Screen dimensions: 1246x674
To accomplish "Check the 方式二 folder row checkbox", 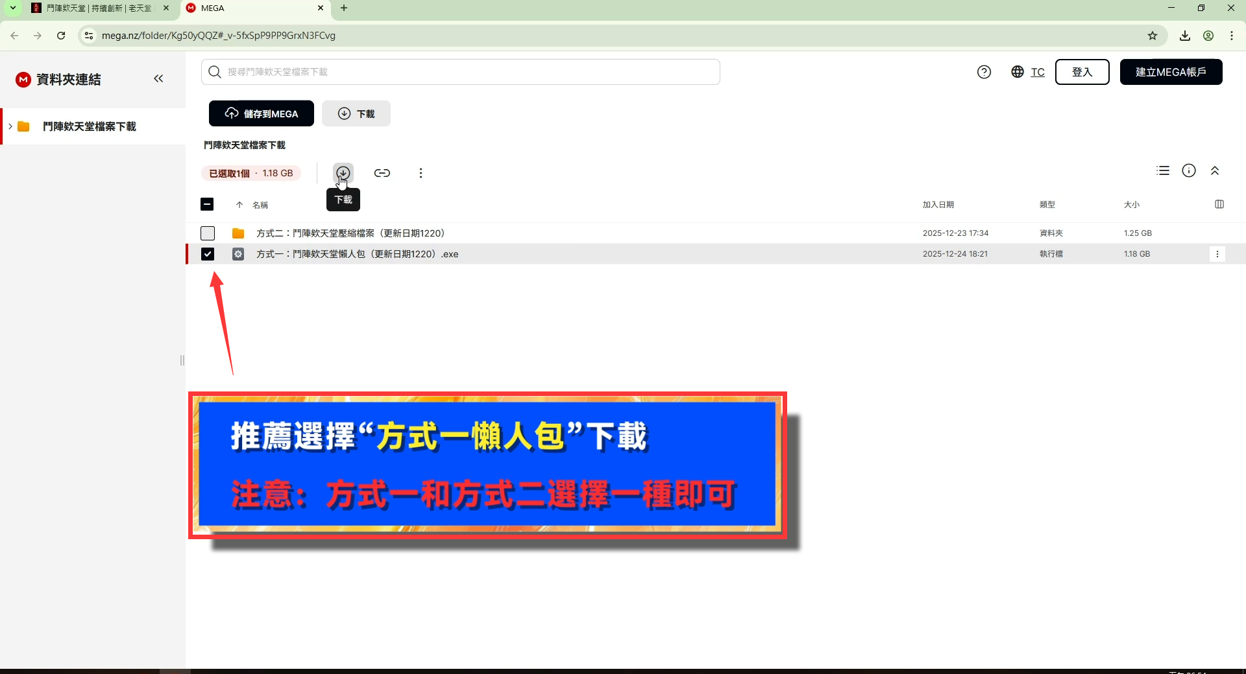I will [207, 233].
